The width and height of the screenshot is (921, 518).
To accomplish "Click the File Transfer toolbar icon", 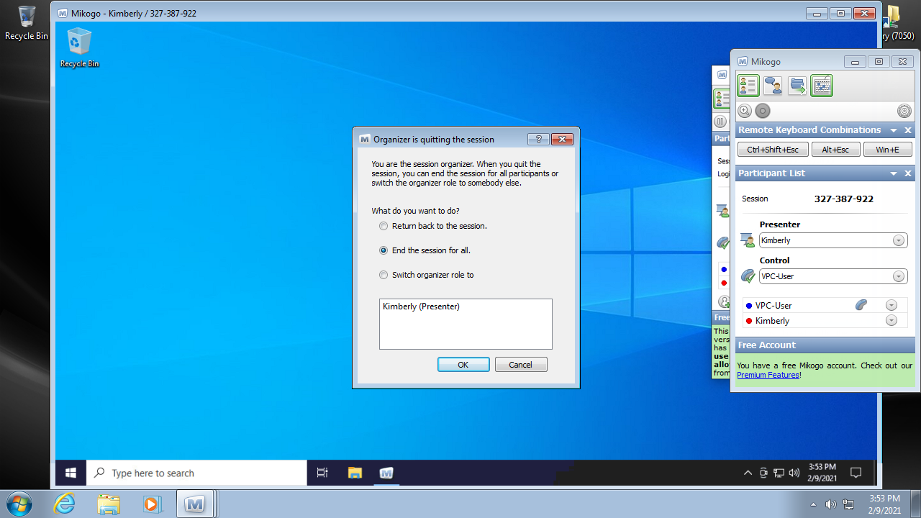I will 797,86.
